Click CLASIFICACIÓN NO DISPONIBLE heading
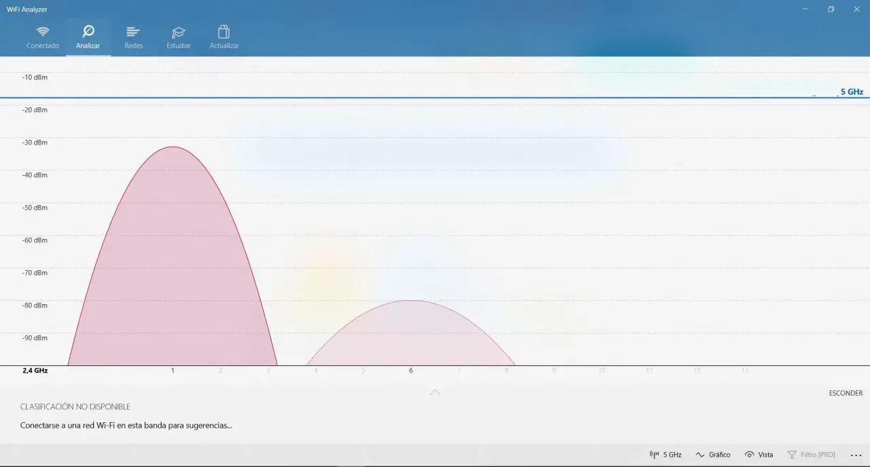The image size is (870, 467). coord(75,407)
